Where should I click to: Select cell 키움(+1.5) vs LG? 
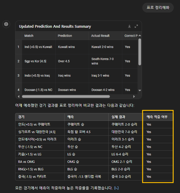pyautogui.click(x=40, y=154)
